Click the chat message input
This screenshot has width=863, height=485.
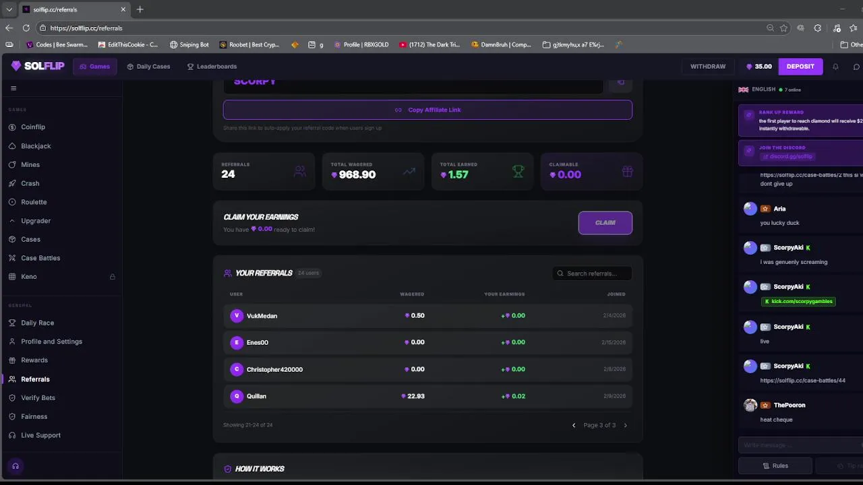coord(800,445)
